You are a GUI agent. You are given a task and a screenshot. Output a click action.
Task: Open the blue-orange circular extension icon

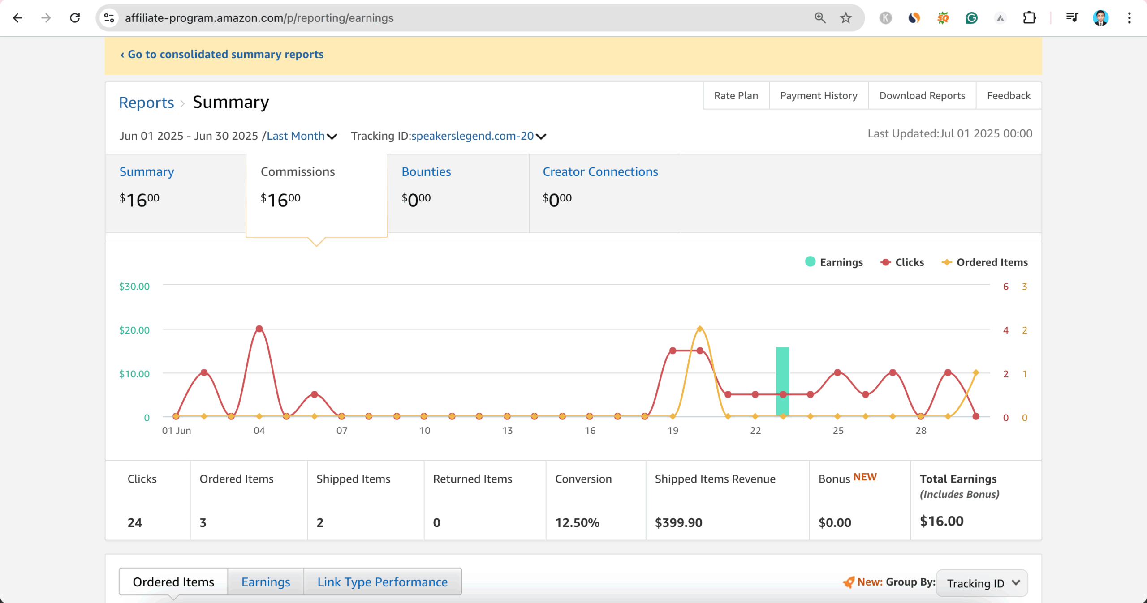tap(914, 18)
